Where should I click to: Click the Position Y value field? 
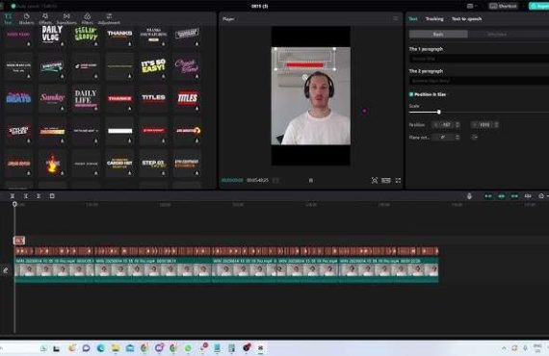(484, 125)
